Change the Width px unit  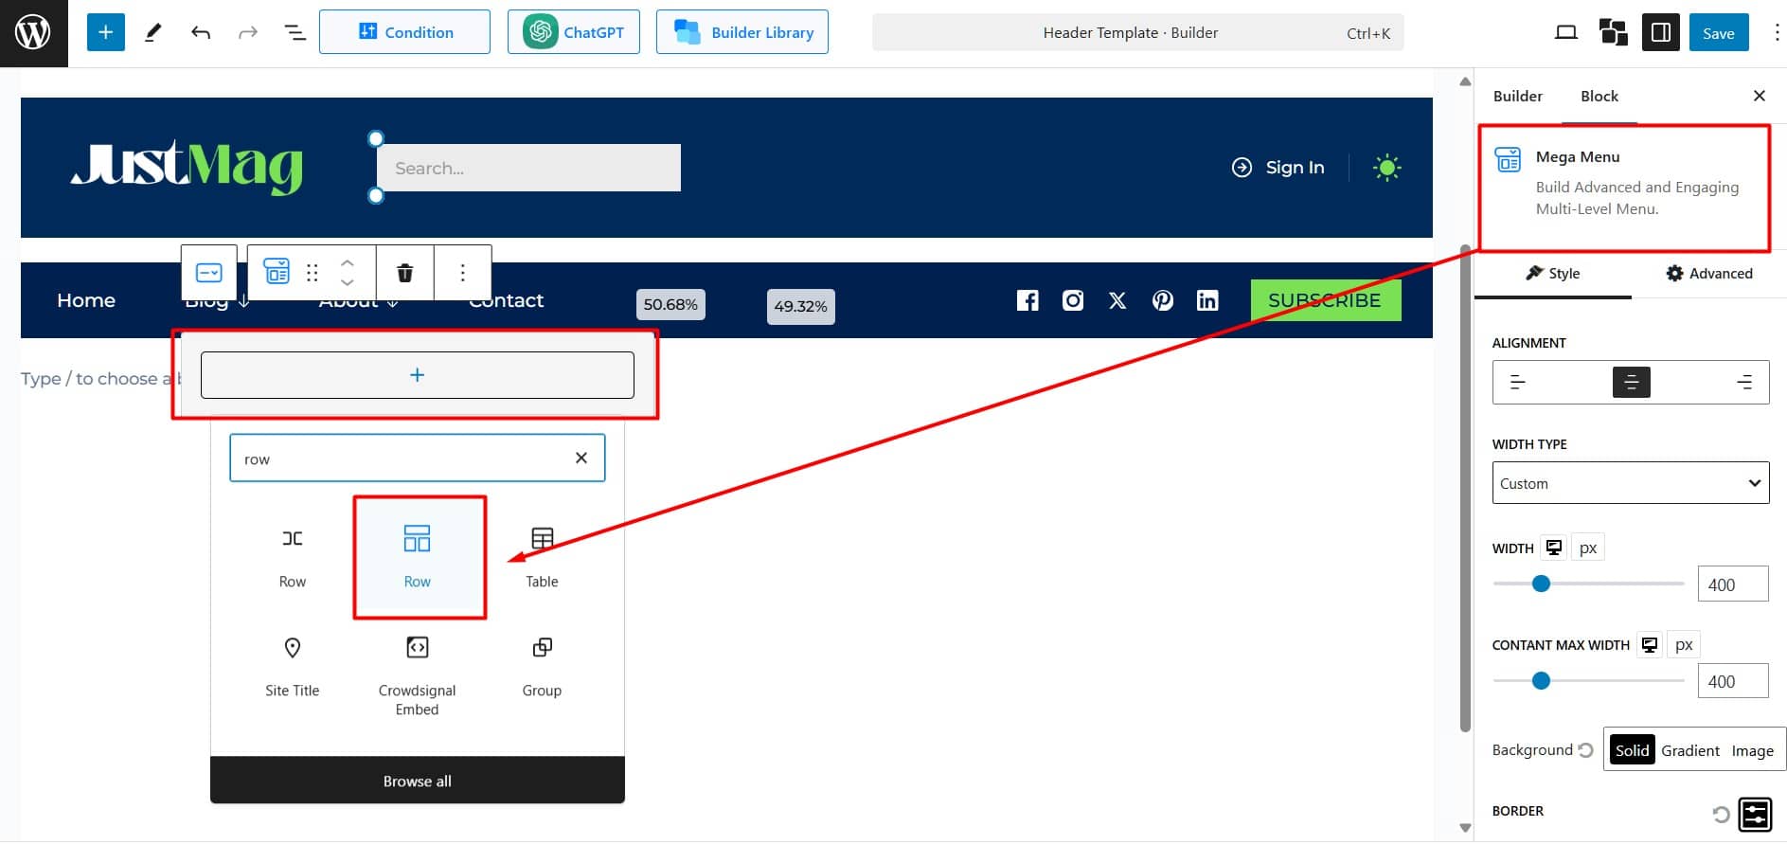tap(1588, 548)
